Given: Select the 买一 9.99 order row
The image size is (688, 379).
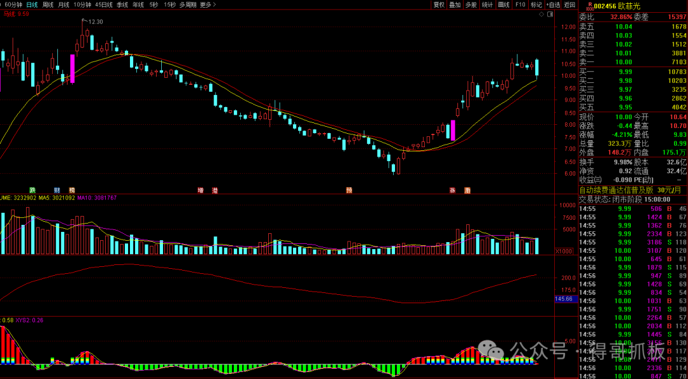Looking at the screenshot, I should pos(633,71).
